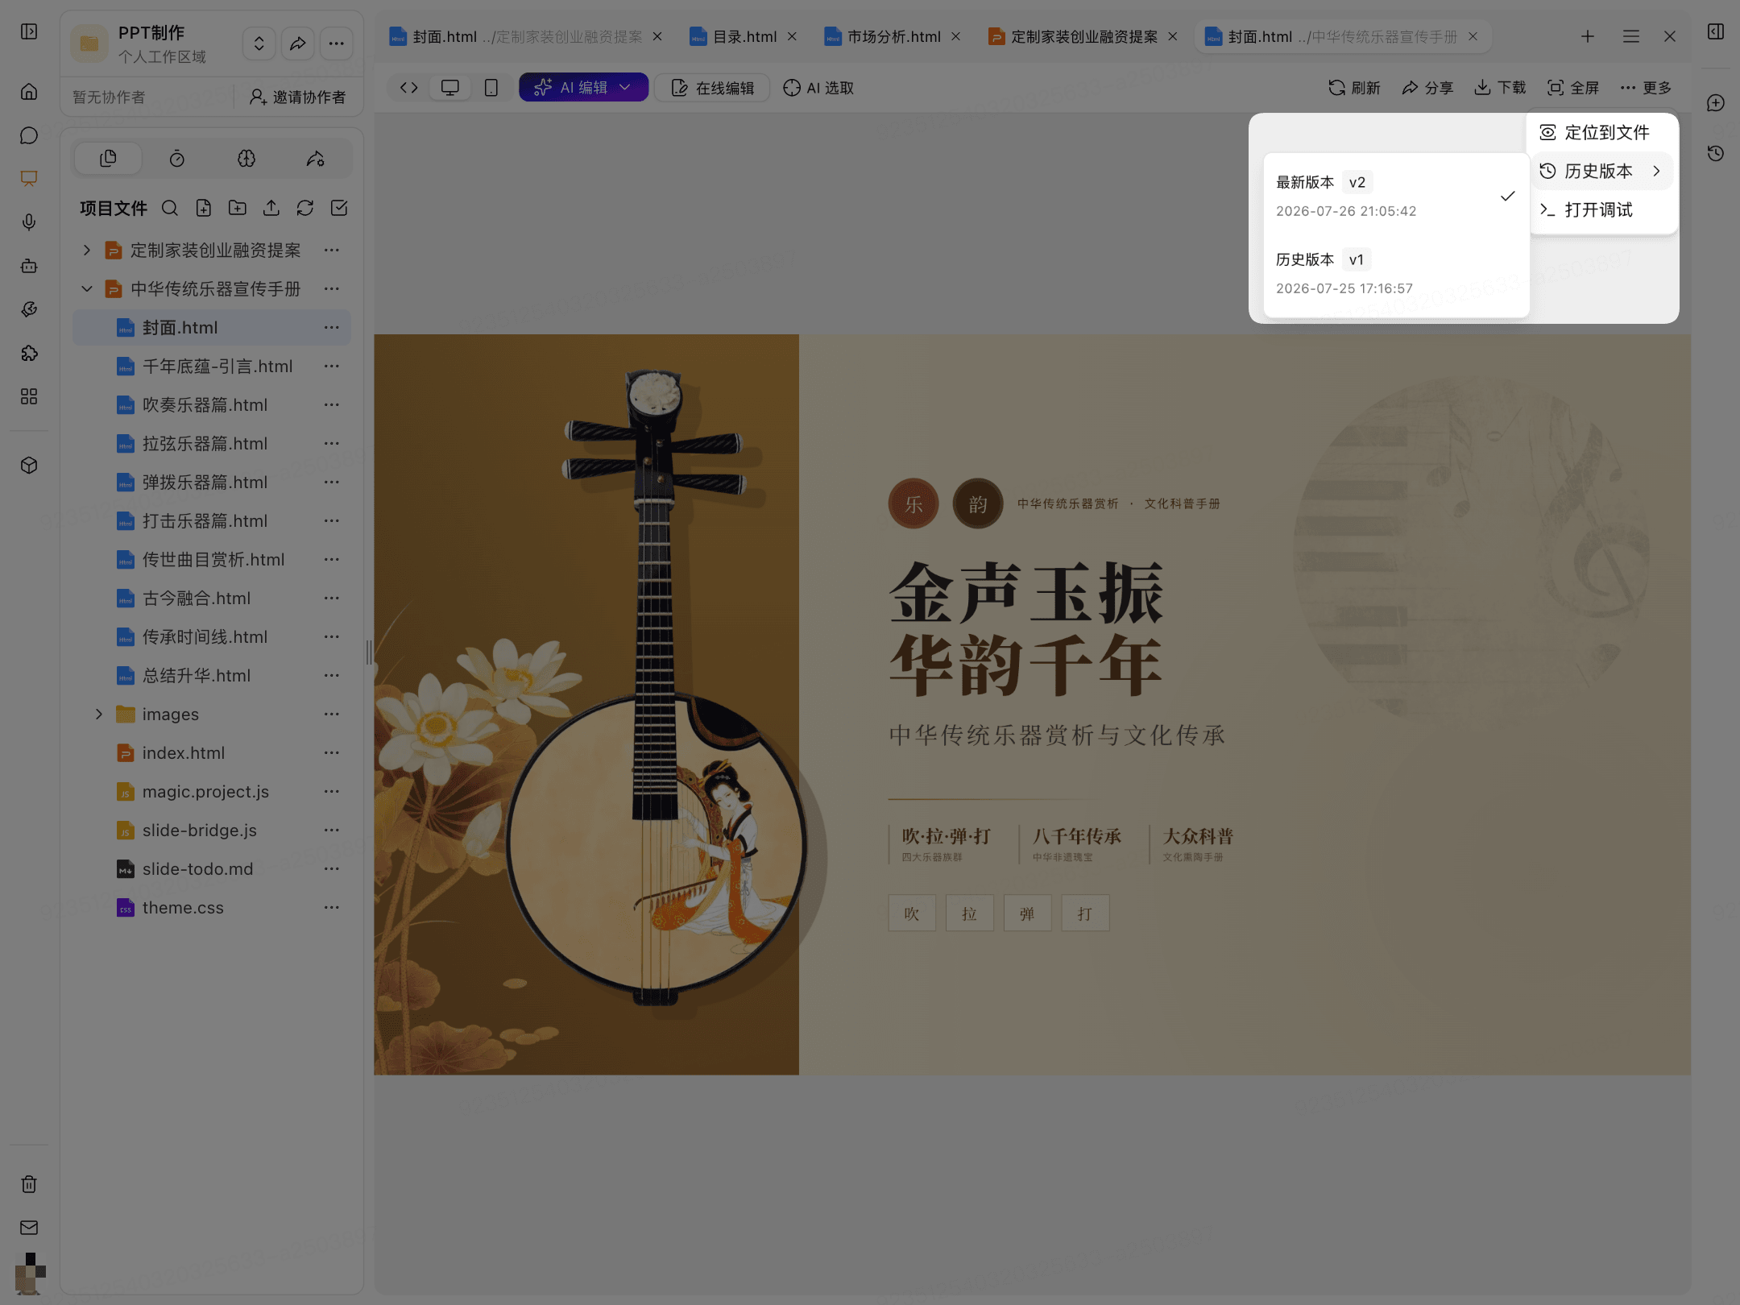Close the 目录.html tab
The height and width of the screenshot is (1305, 1740).
[792, 37]
